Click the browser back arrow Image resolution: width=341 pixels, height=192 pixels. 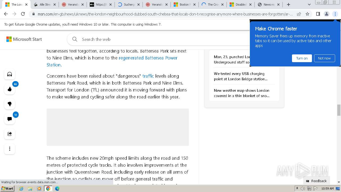(6, 14)
